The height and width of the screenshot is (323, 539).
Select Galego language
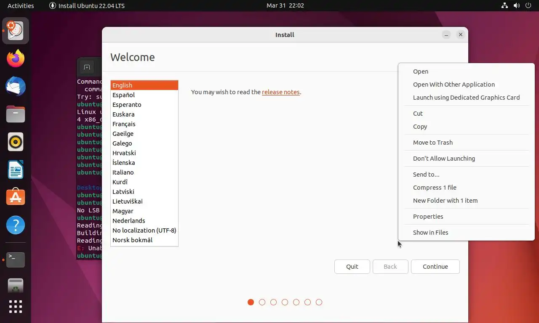coord(144,143)
